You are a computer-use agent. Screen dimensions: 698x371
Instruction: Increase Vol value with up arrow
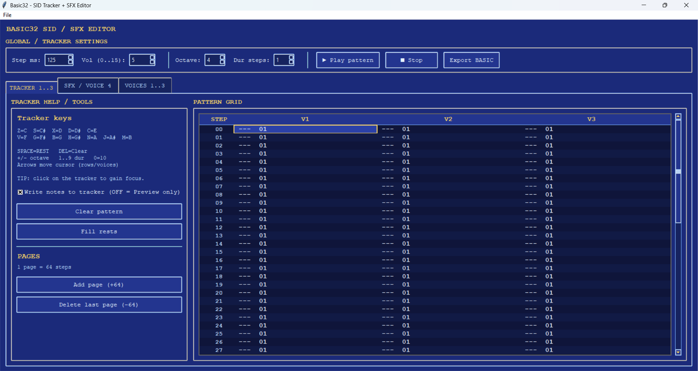tap(152, 57)
